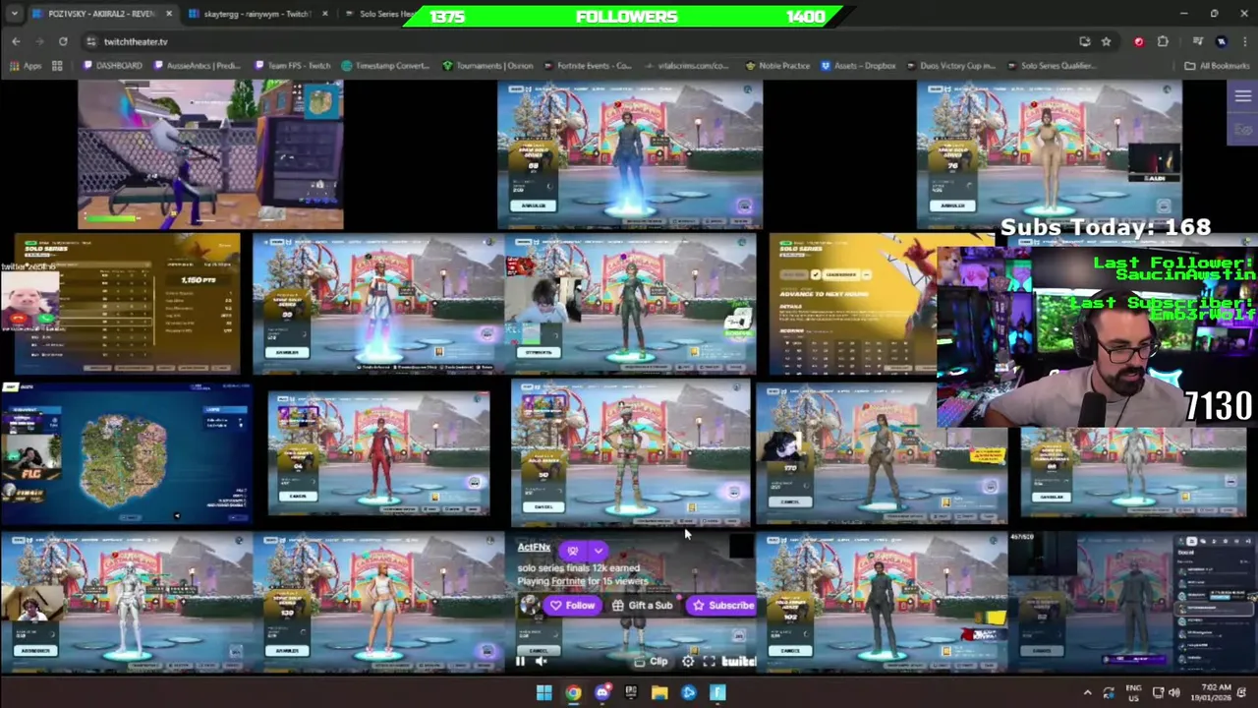Image resolution: width=1258 pixels, height=708 pixels.
Task: Close the FOZ1VSKY - AKIIRAL2 tab
Action: pyautogui.click(x=168, y=14)
